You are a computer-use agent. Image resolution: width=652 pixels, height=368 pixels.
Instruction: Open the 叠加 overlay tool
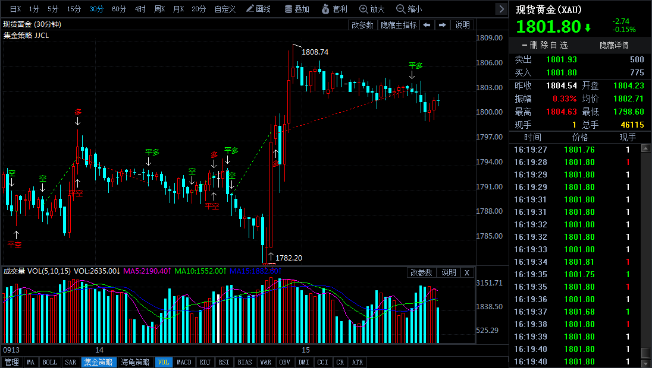pos(297,9)
